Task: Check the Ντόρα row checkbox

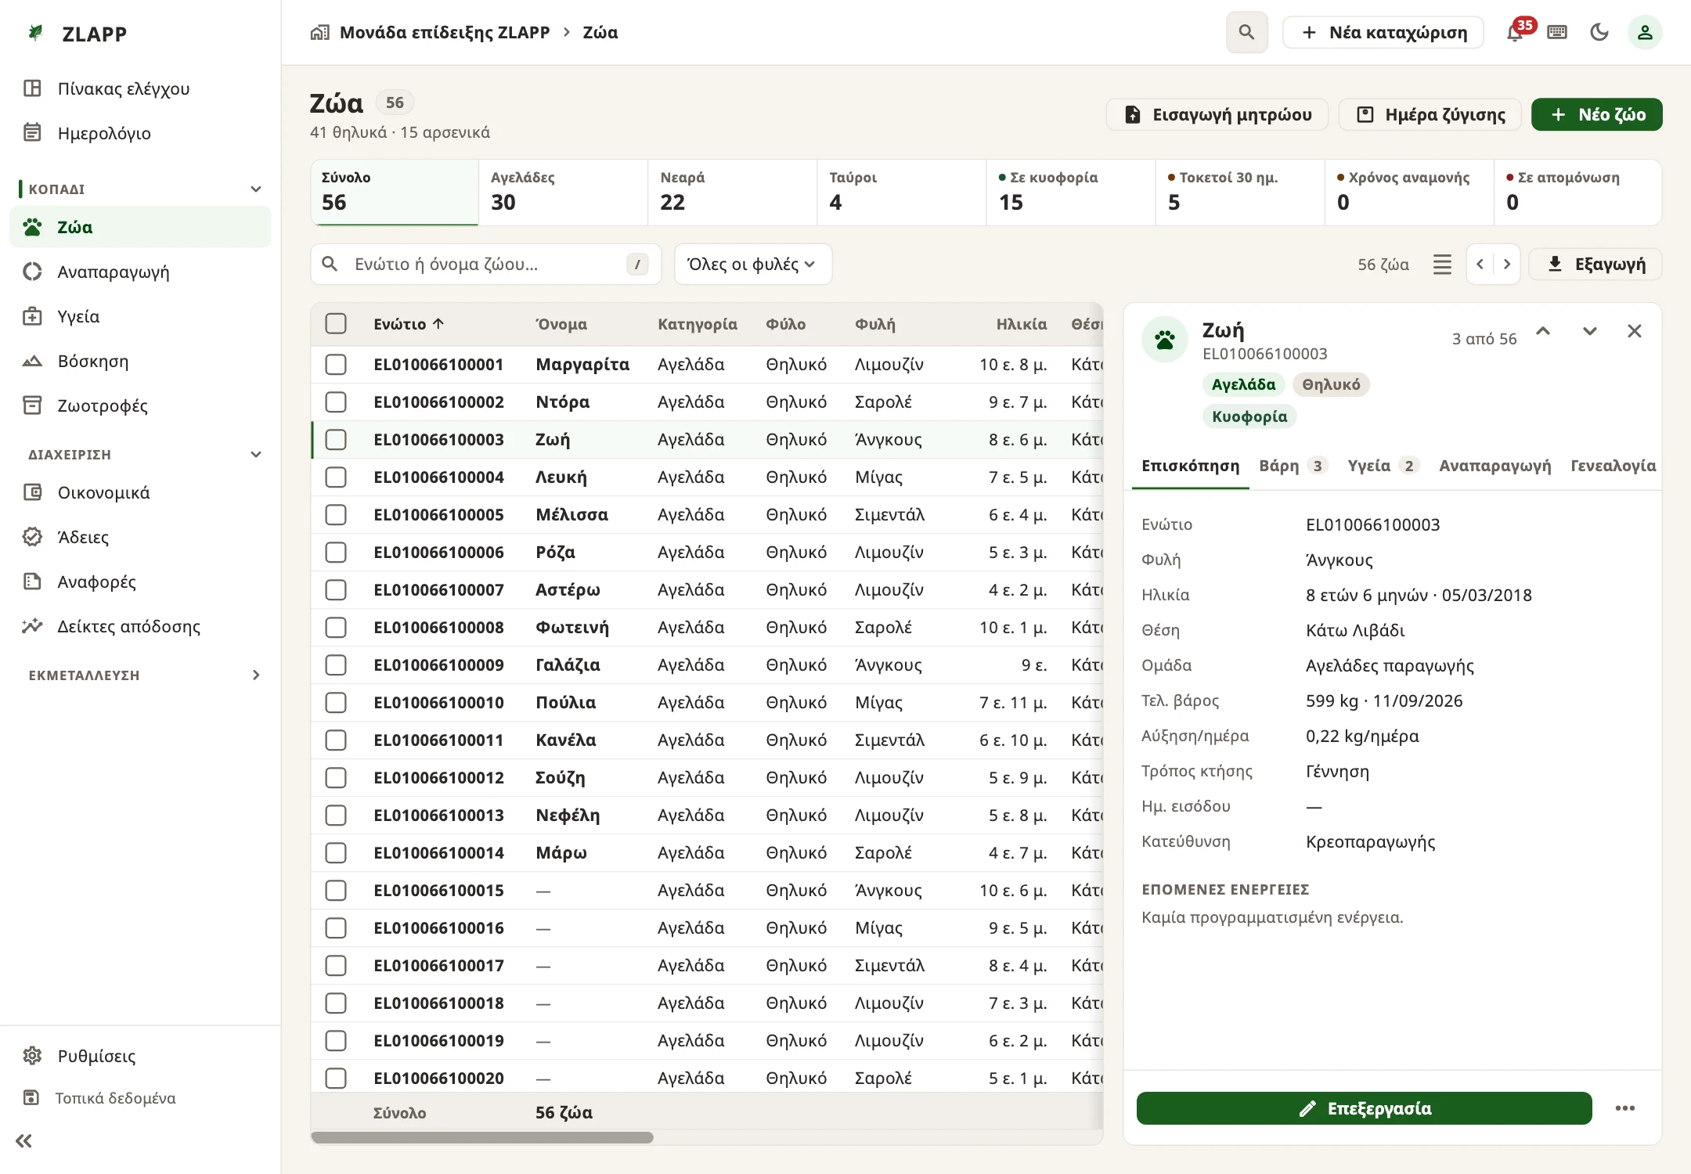Action: pyautogui.click(x=336, y=402)
